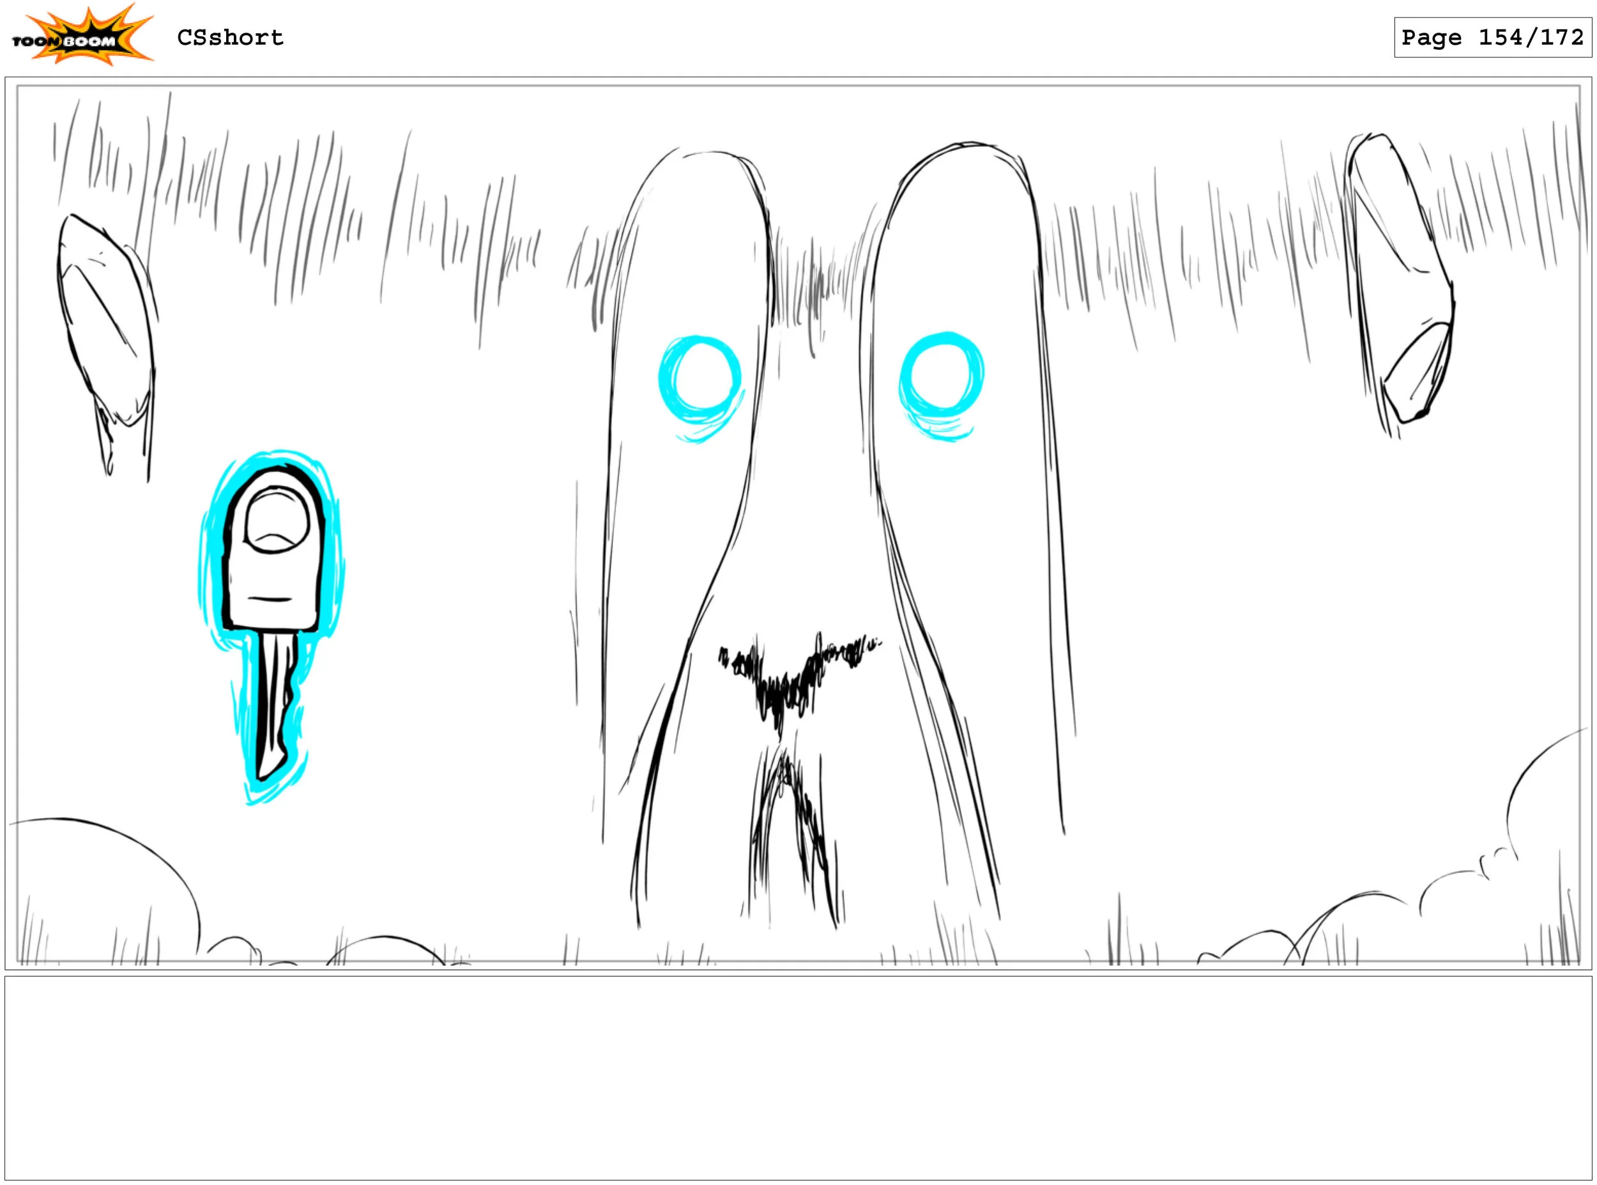This screenshot has height=1185, width=1597.
Task: Click the creature's right cyan eye
Action: pos(941,377)
